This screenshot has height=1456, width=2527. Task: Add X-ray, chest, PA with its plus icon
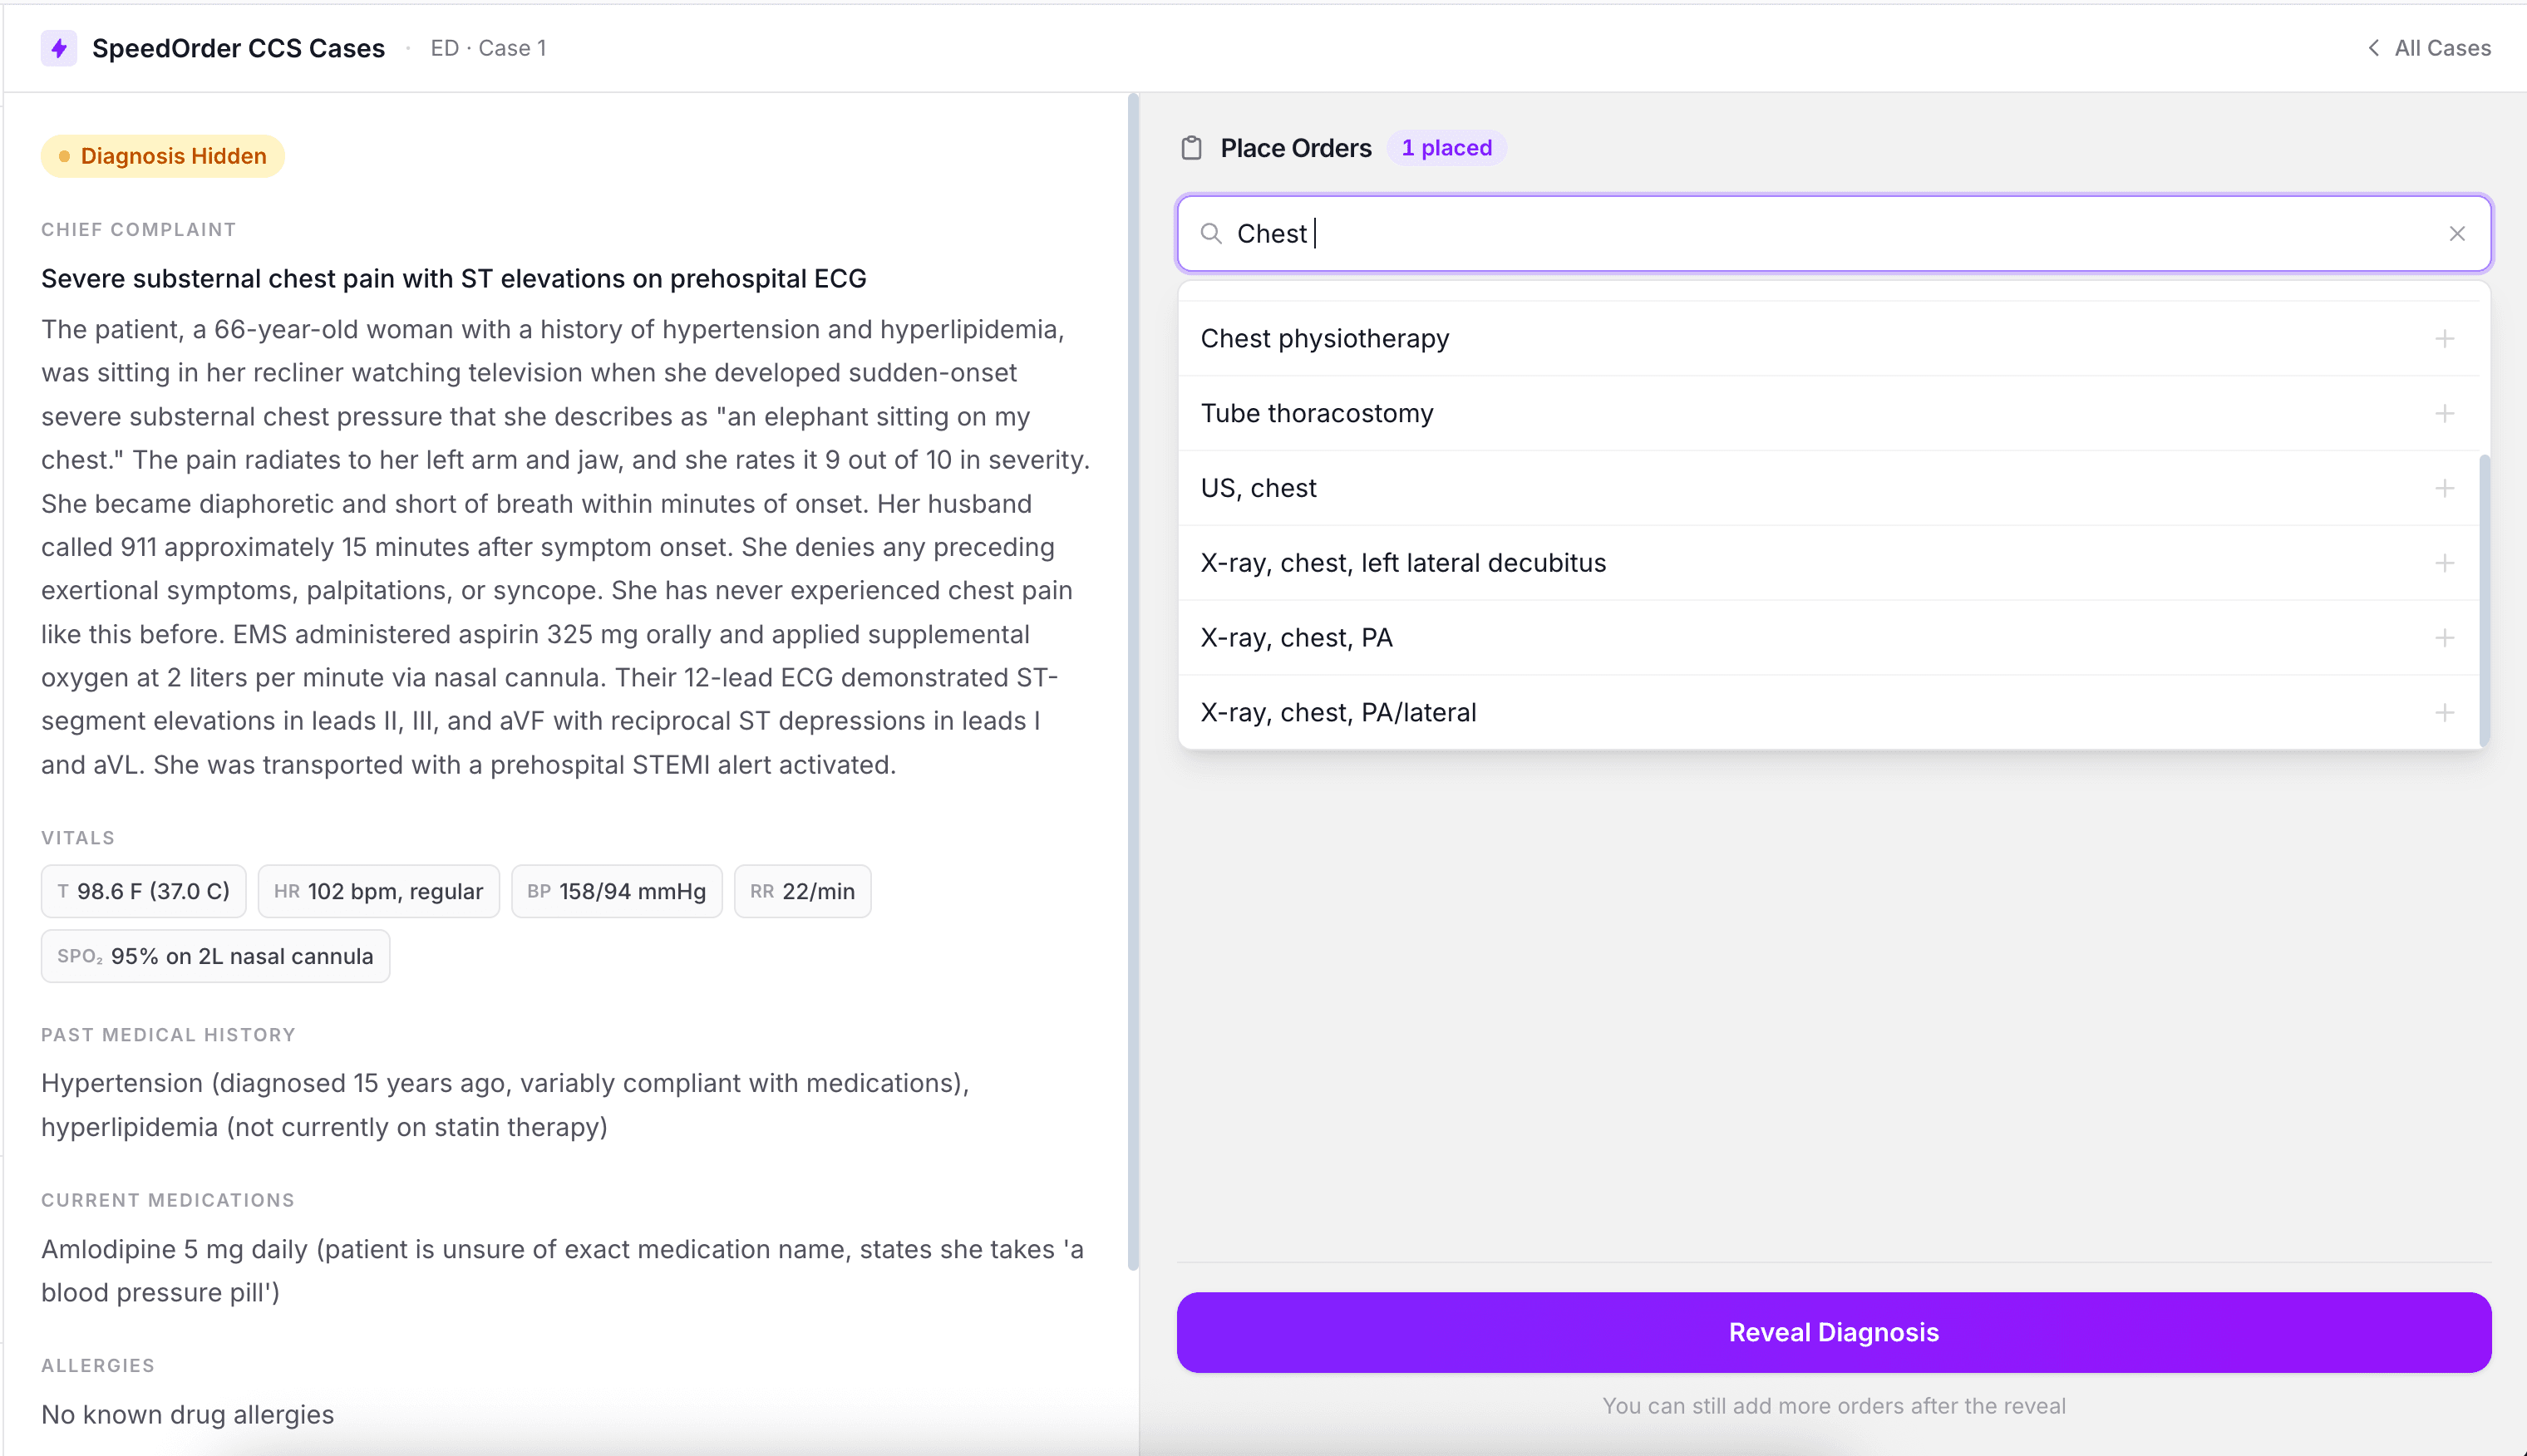coord(2445,638)
